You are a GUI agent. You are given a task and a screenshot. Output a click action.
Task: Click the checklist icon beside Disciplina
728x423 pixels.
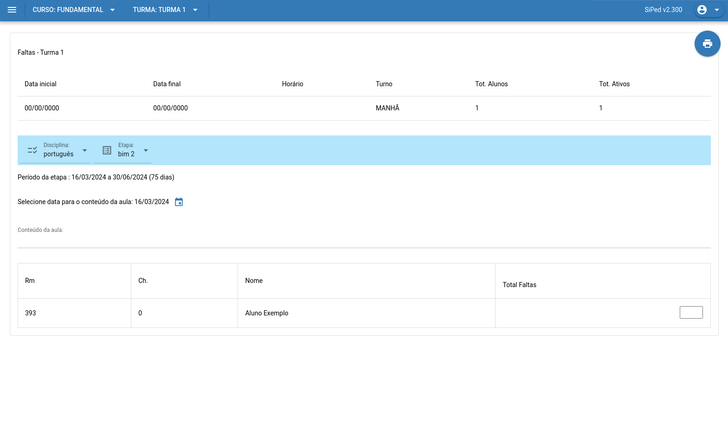click(x=32, y=150)
